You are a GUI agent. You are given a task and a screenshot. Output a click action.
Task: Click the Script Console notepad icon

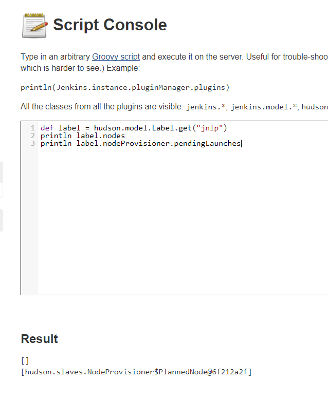click(x=34, y=26)
